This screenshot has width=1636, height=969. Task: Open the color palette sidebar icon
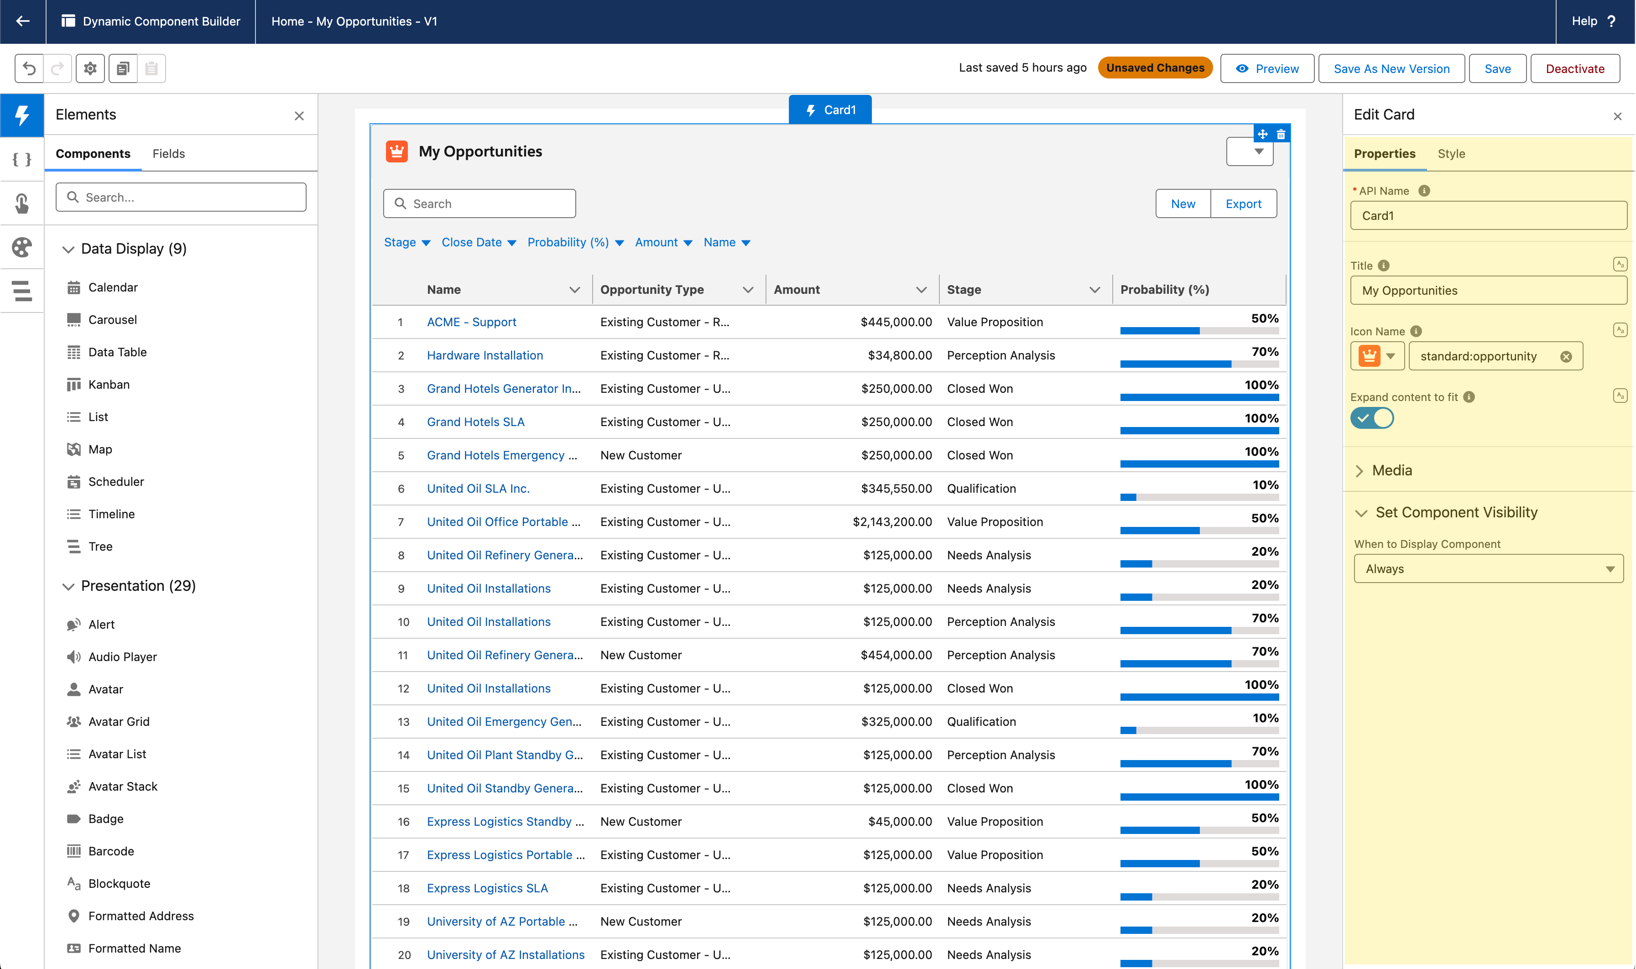click(22, 247)
